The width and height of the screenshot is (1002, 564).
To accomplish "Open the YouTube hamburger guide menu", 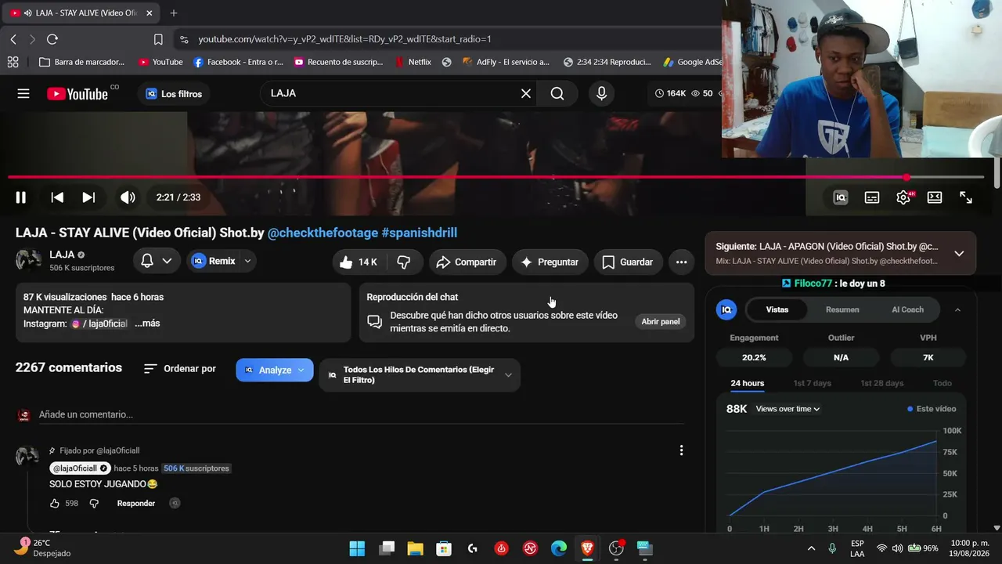I will pos(23,94).
